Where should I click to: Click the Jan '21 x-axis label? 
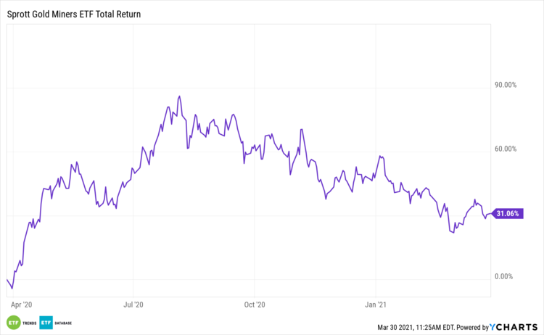point(376,305)
